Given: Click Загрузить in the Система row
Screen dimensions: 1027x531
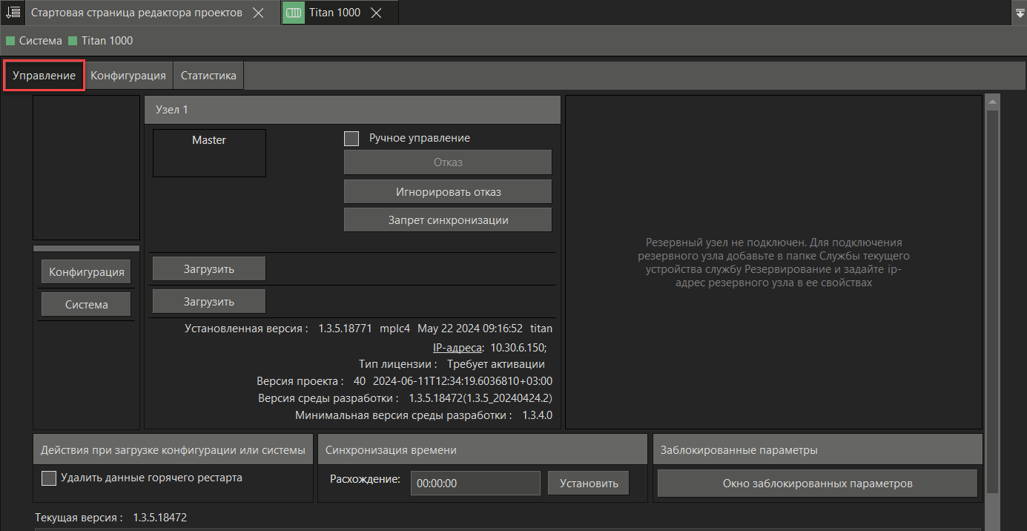Looking at the screenshot, I should click(x=209, y=301).
